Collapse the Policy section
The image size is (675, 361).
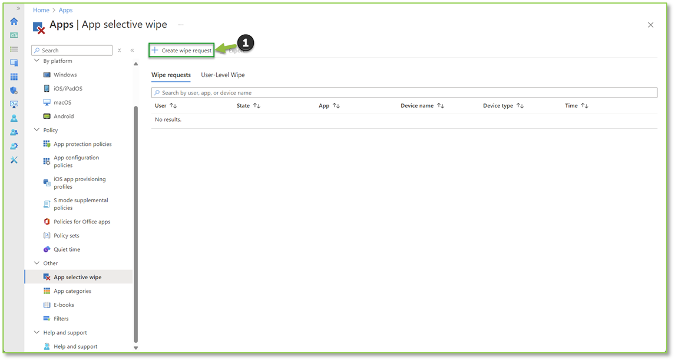coord(37,130)
